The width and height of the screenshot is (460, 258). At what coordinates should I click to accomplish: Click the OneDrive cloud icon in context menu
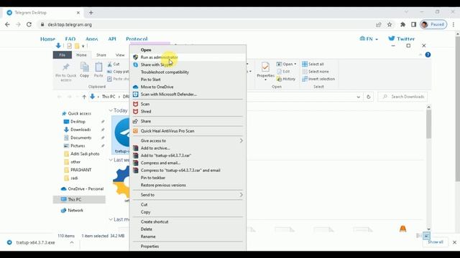click(135, 87)
